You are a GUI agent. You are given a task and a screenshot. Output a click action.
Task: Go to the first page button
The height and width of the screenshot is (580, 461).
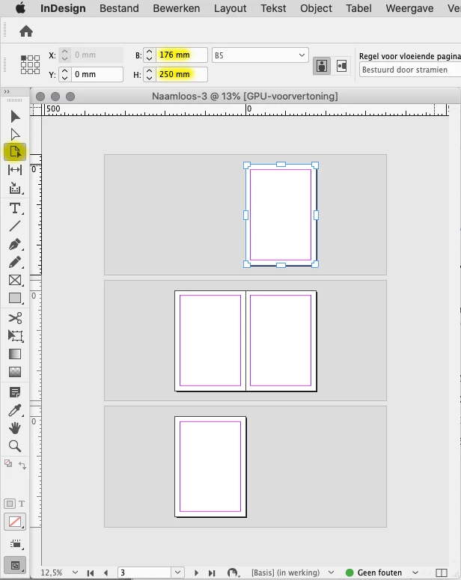[91, 573]
